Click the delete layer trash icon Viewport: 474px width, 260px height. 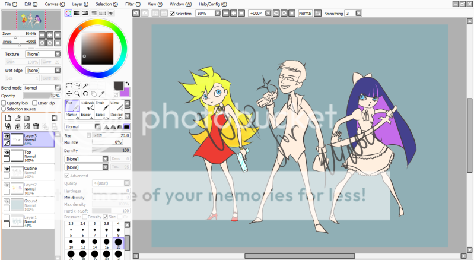tap(36, 126)
